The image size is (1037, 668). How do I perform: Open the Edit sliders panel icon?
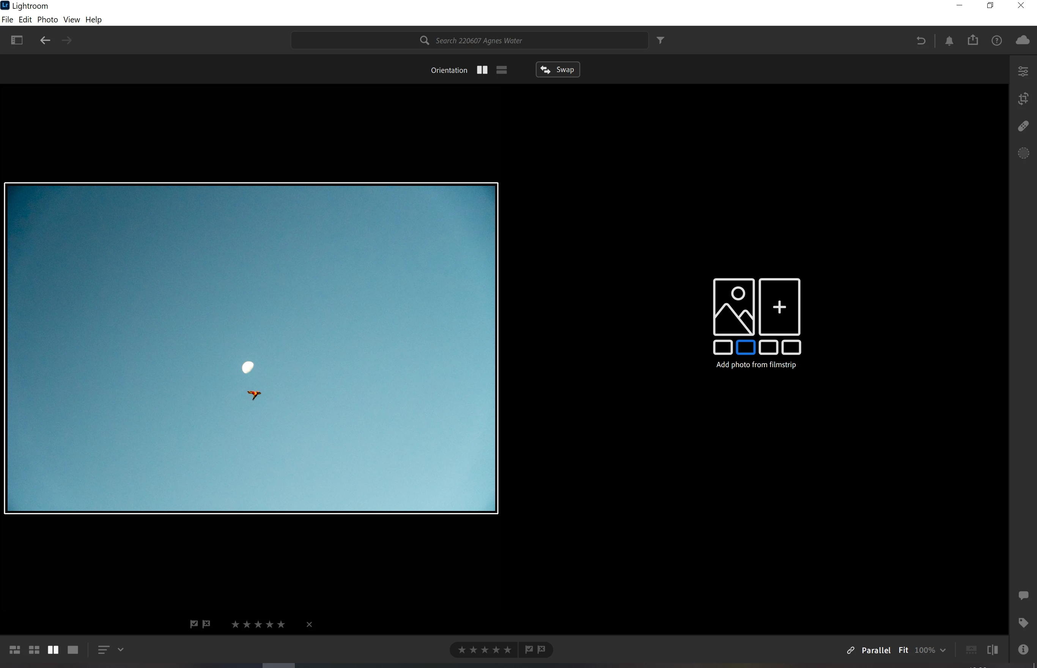(x=1023, y=71)
